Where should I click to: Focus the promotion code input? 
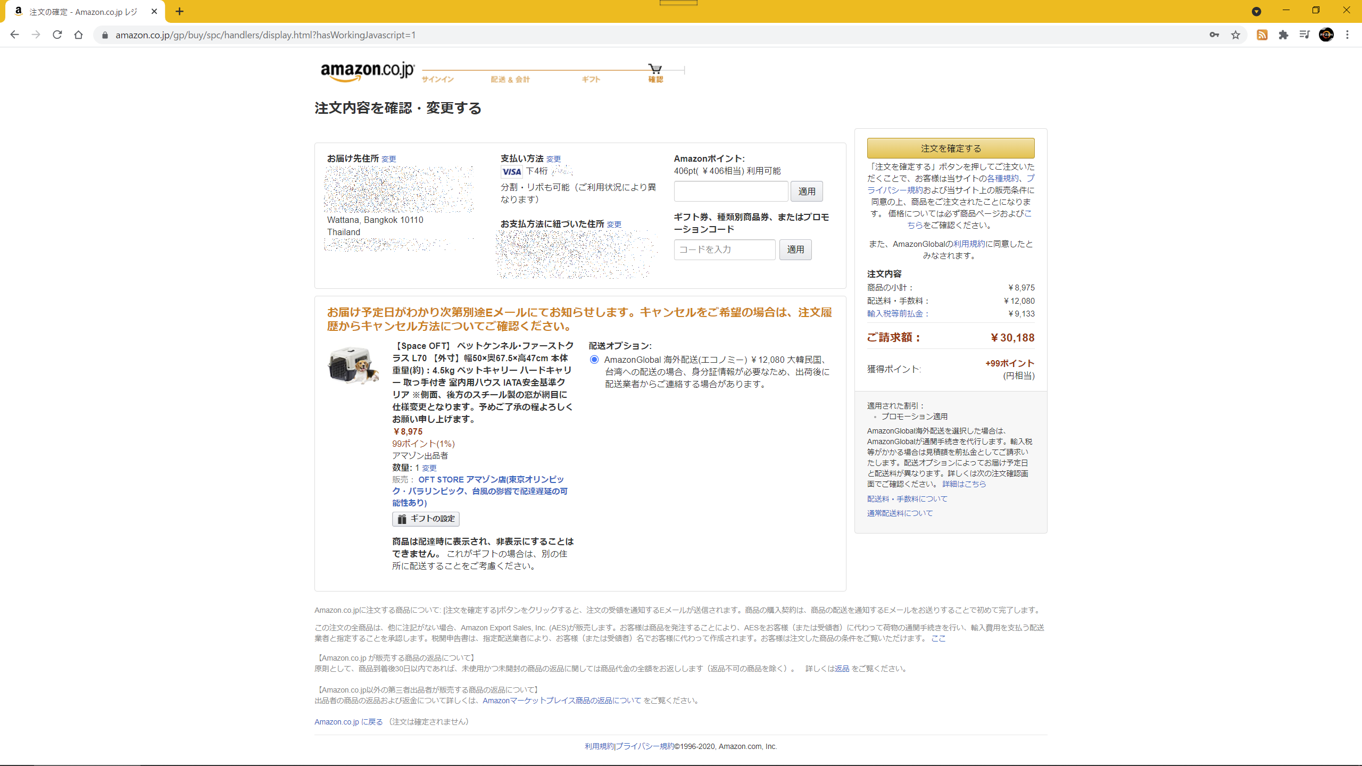coord(724,249)
